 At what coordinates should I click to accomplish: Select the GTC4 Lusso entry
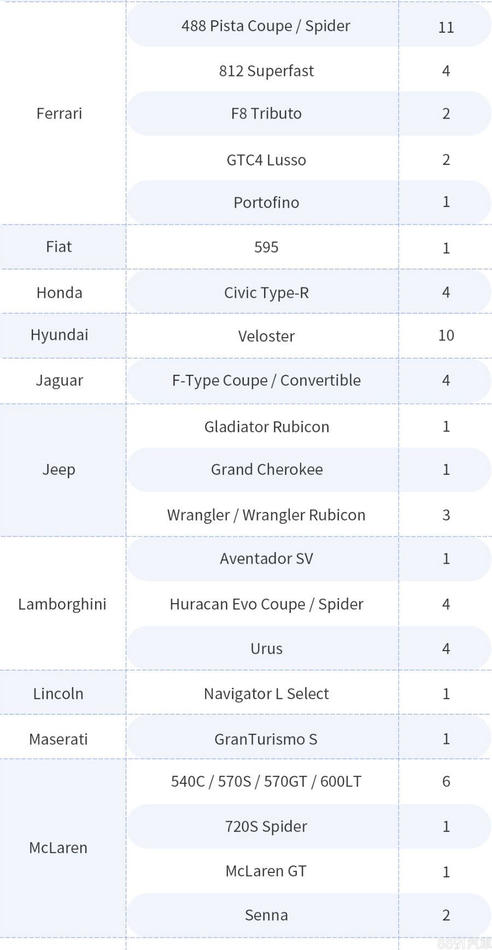click(x=266, y=160)
